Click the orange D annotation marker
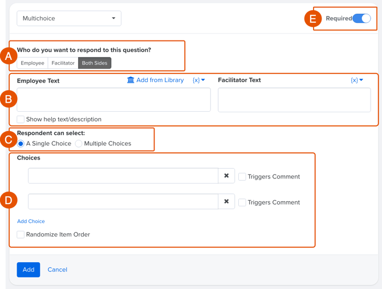This screenshot has height=289, width=382. click(8, 200)
